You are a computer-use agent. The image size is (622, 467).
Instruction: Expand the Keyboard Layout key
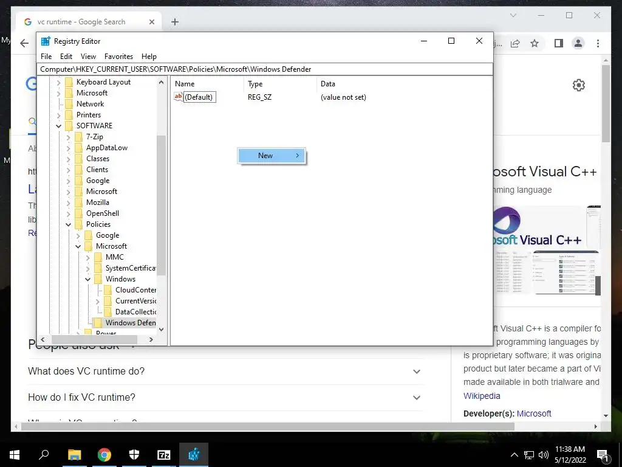click(x=59, y=82)
